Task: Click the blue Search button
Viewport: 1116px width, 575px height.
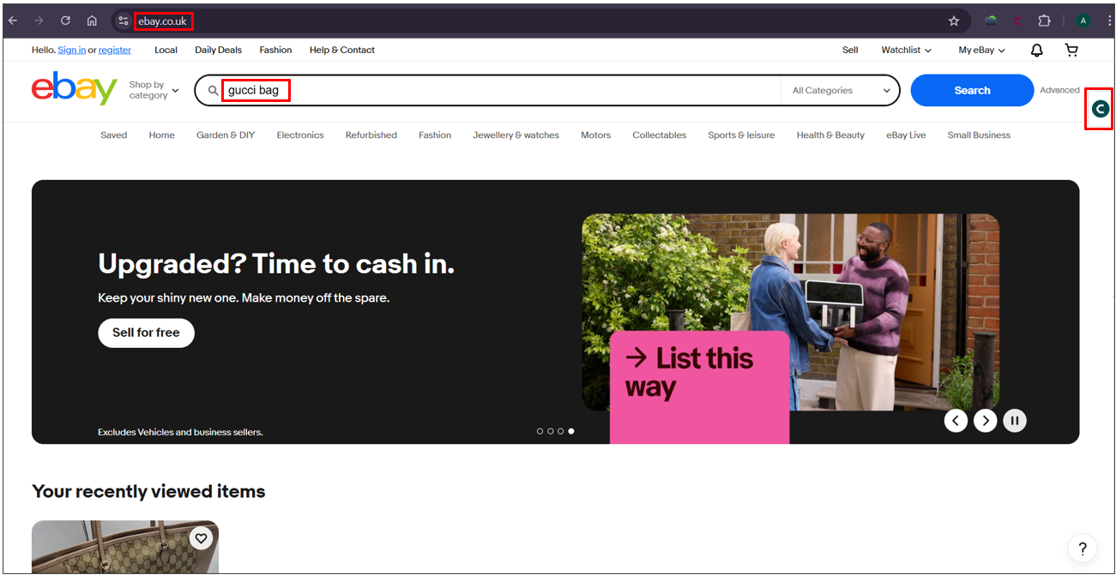Action: point(972,90)
